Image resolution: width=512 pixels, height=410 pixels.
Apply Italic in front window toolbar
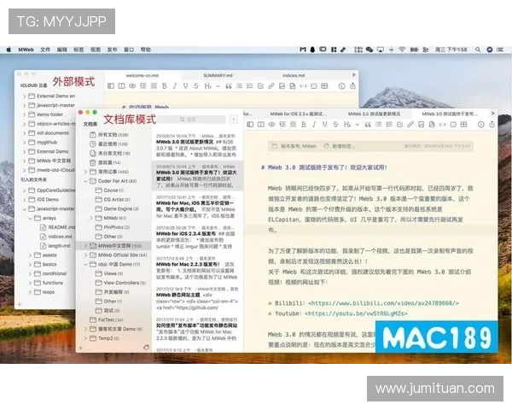point(314,124)
